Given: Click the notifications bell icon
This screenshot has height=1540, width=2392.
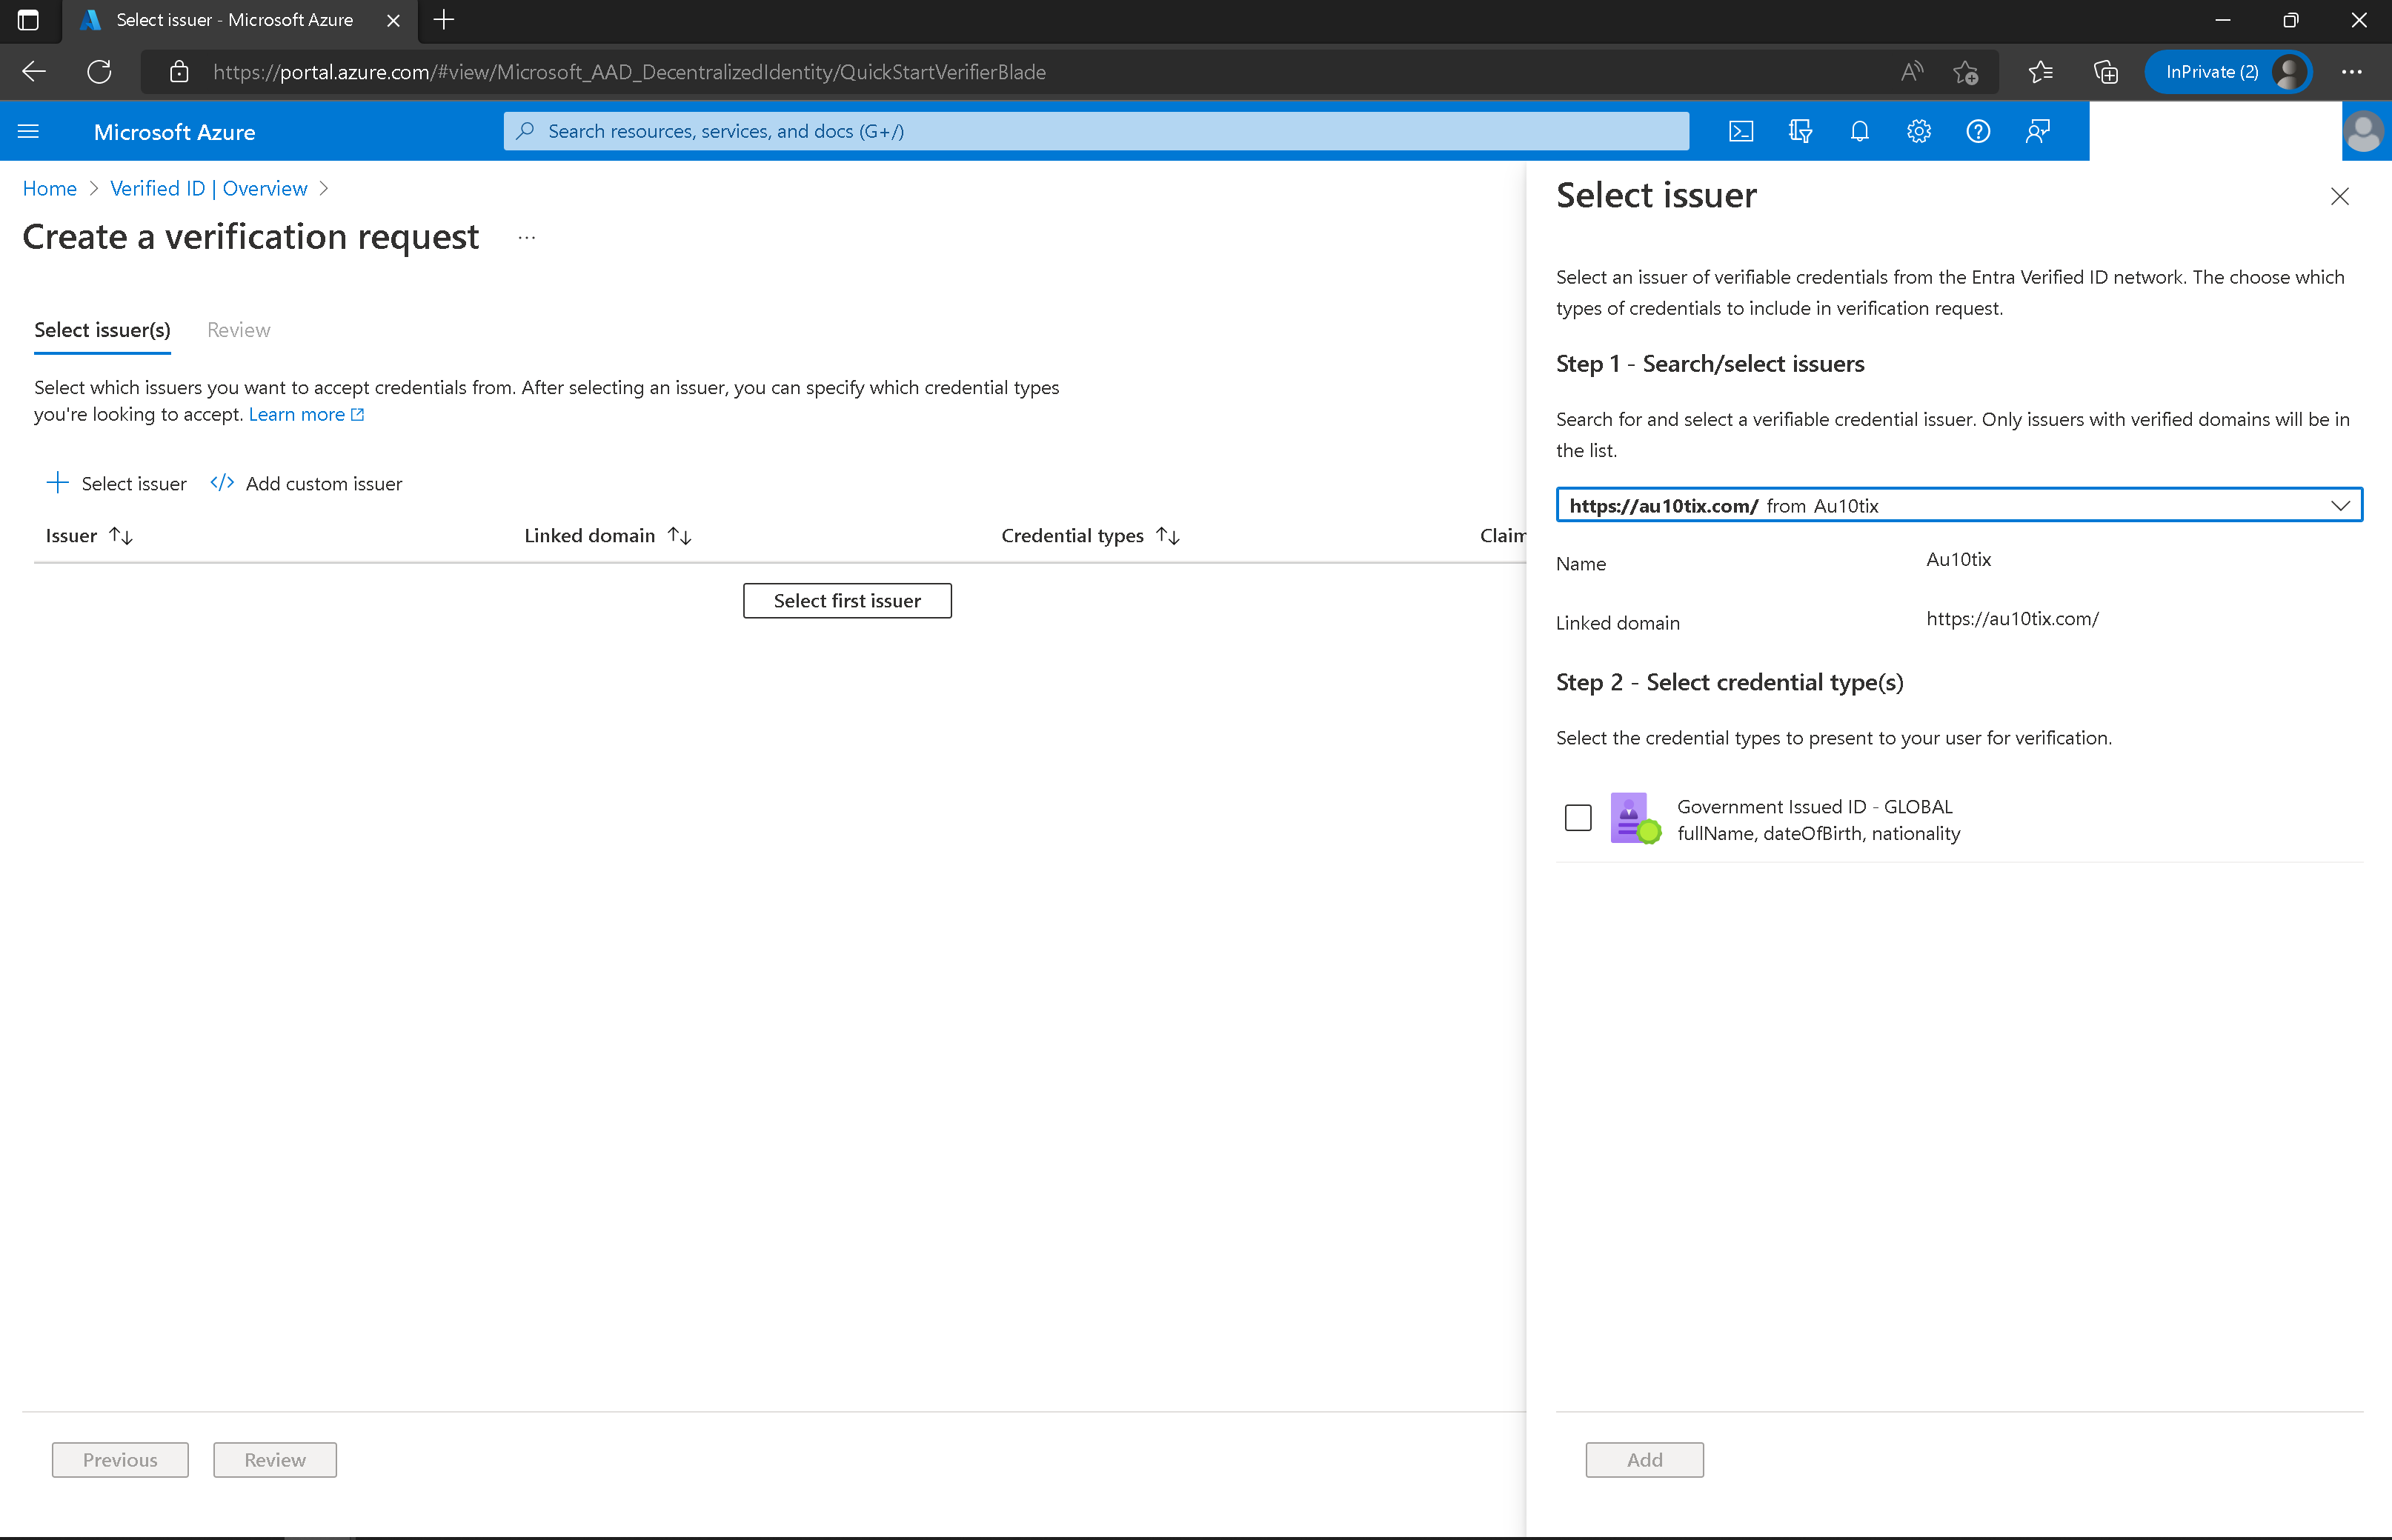Looking at the screenshot, I should [x=1858, y=130].
